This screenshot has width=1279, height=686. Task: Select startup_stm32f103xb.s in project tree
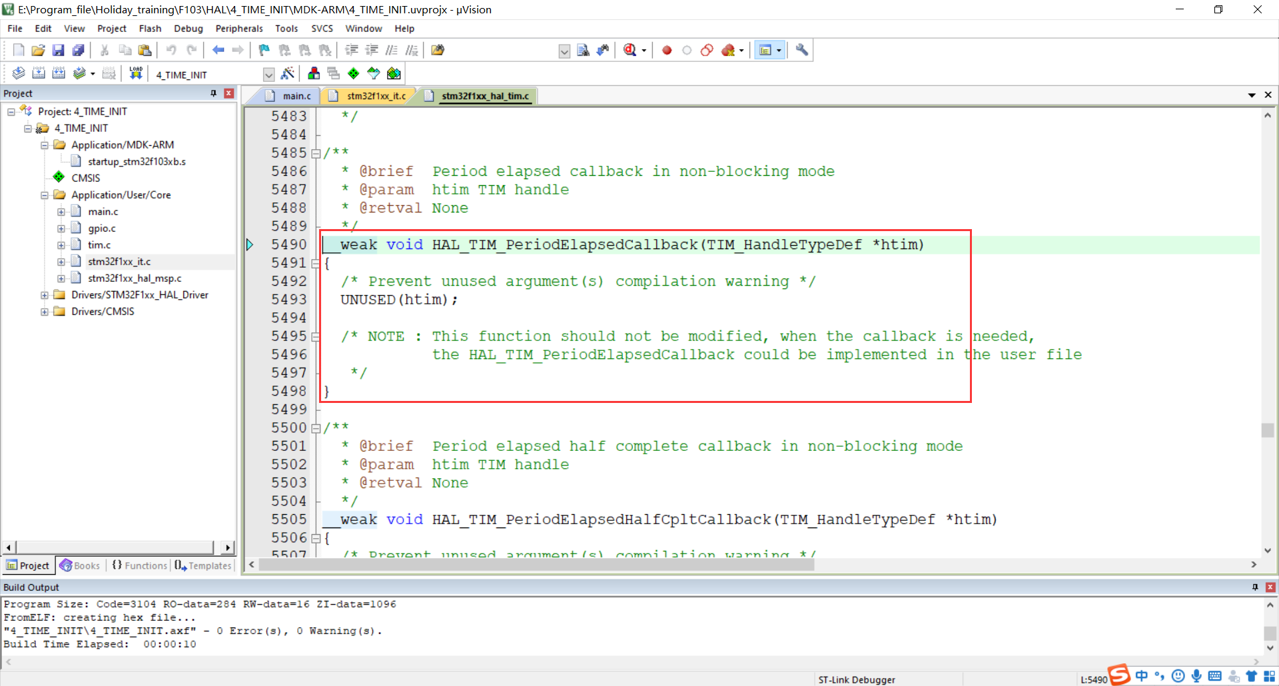pyautogui.click(x=137, y=162)
